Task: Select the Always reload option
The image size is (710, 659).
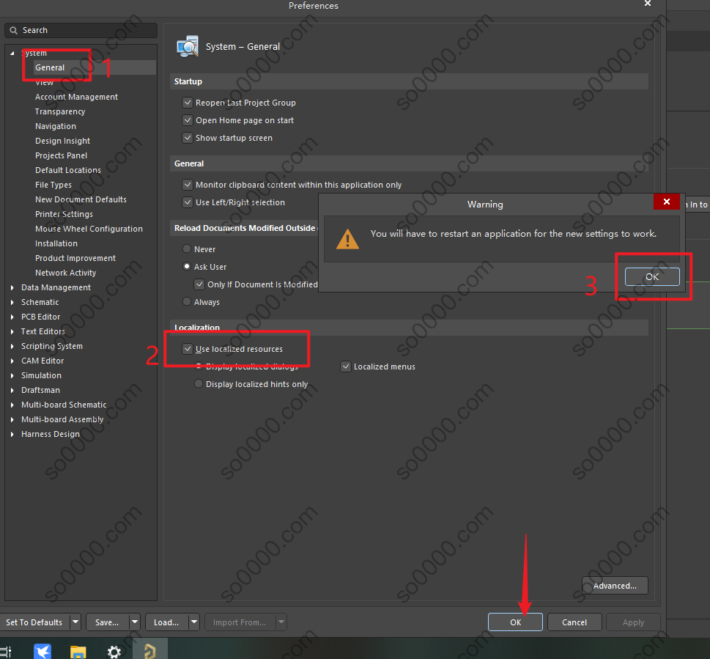Action: [187, 301]
